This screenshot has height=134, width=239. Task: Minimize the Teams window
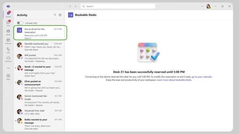(215, 6)
